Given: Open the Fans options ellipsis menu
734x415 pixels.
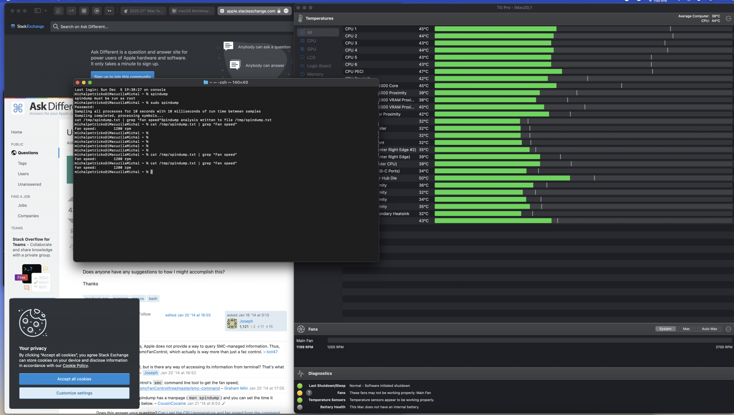Looking at the screenshot, I should tap(728, 329).
